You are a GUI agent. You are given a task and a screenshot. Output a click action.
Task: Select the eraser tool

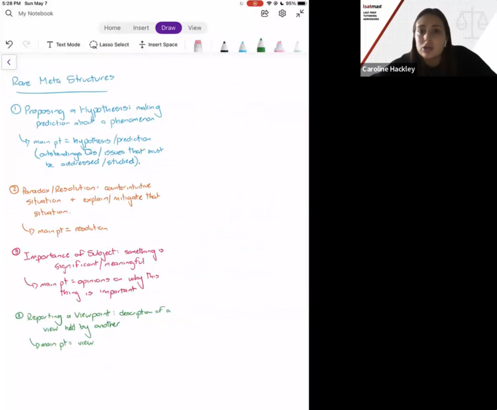click(x=198, y=46)
